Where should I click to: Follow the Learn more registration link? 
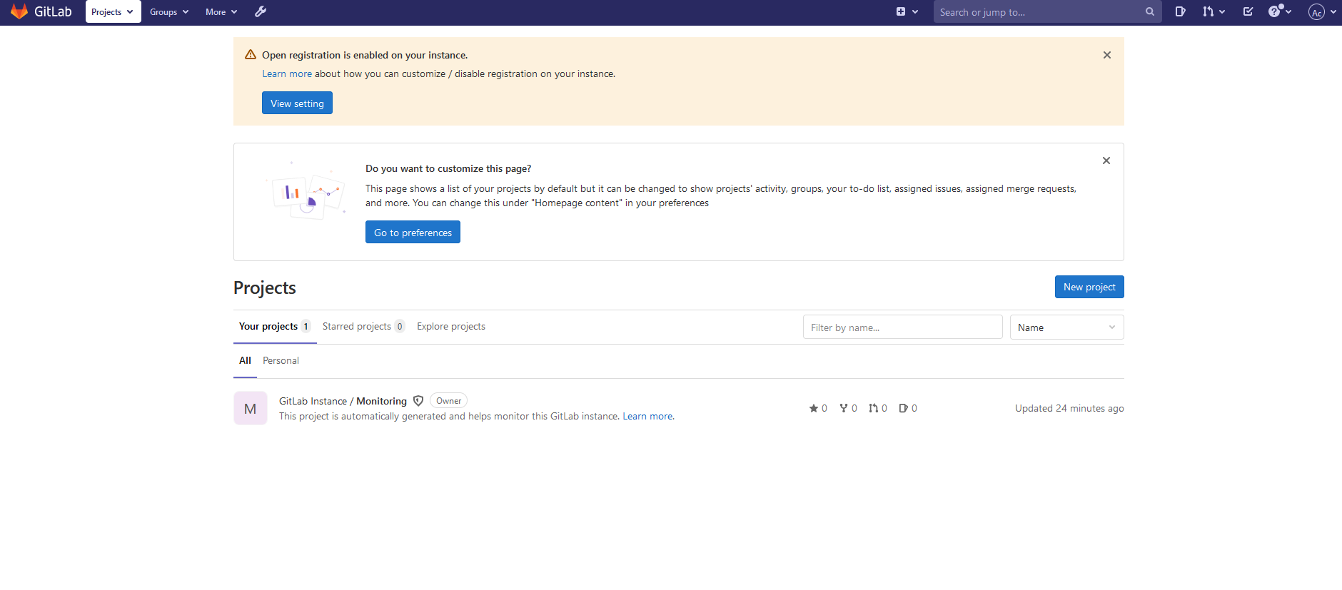click(287, 73)
